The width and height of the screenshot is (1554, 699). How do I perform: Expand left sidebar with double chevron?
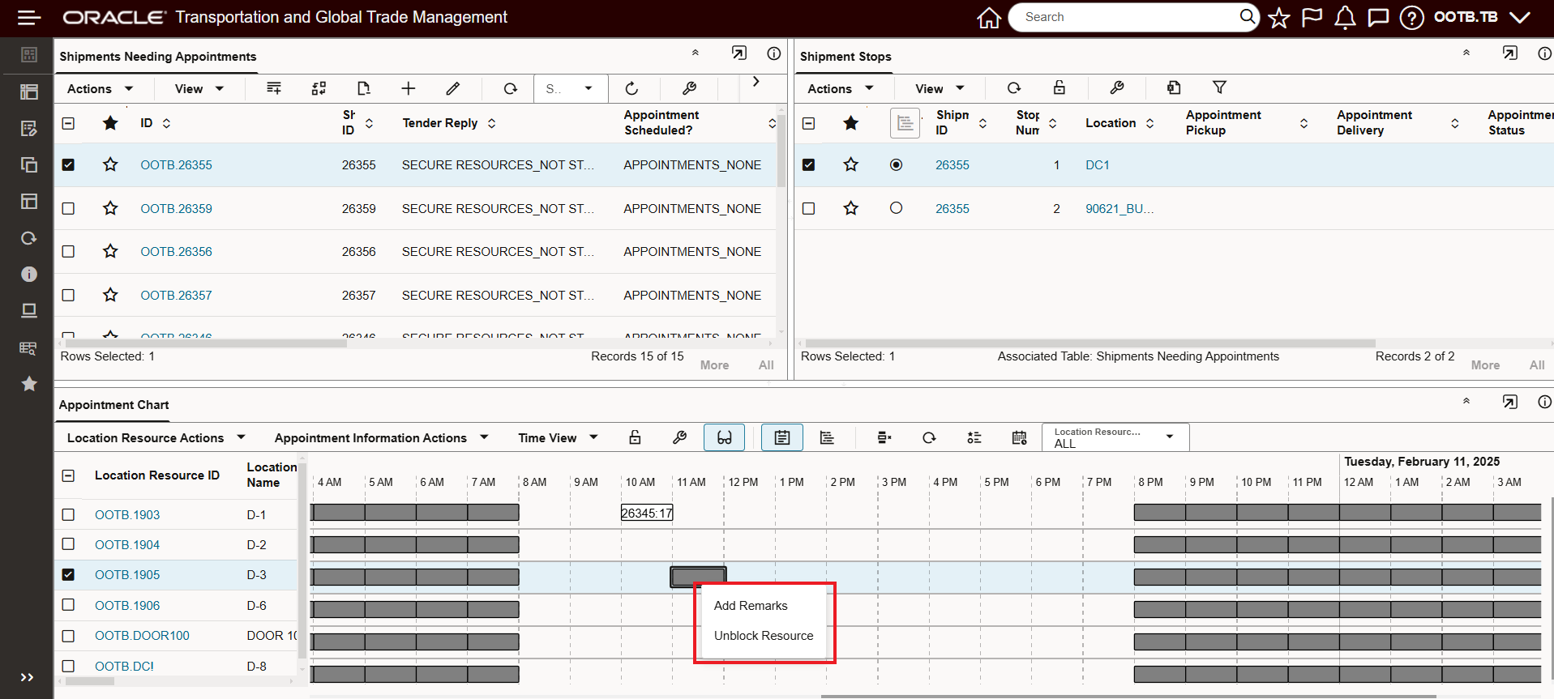click(27, 677)
